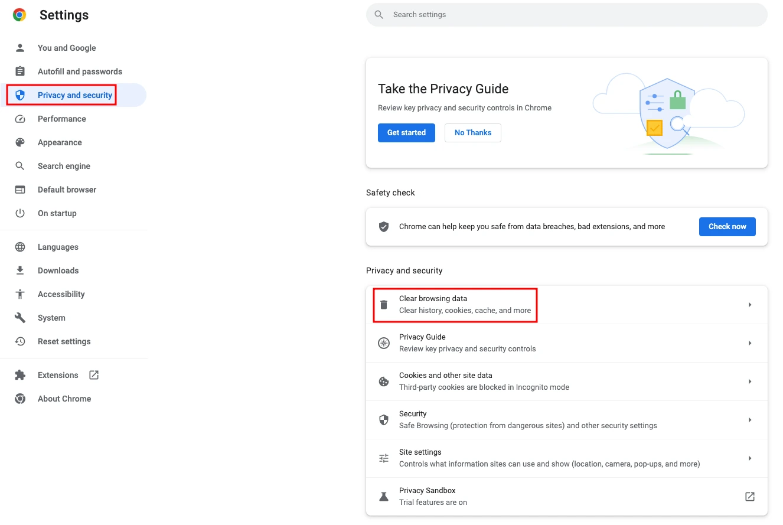The width and height of the screenshot is (783, 525).
Task: Click the Privacy Guide shield illustration
Action: coord(667,113)
